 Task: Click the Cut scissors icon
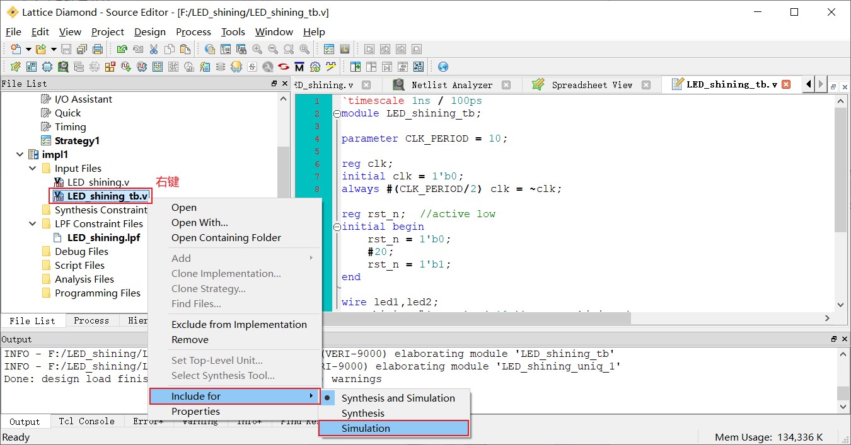click(x=154, y=49)
